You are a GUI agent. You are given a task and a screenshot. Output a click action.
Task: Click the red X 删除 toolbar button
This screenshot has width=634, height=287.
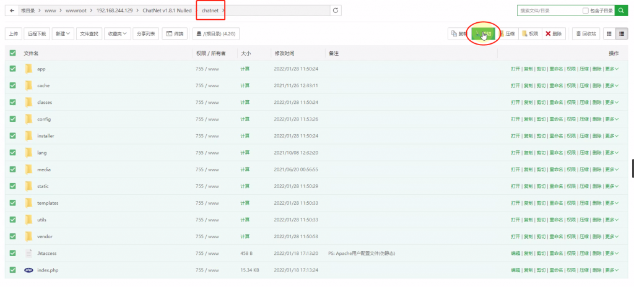point(554,34)
